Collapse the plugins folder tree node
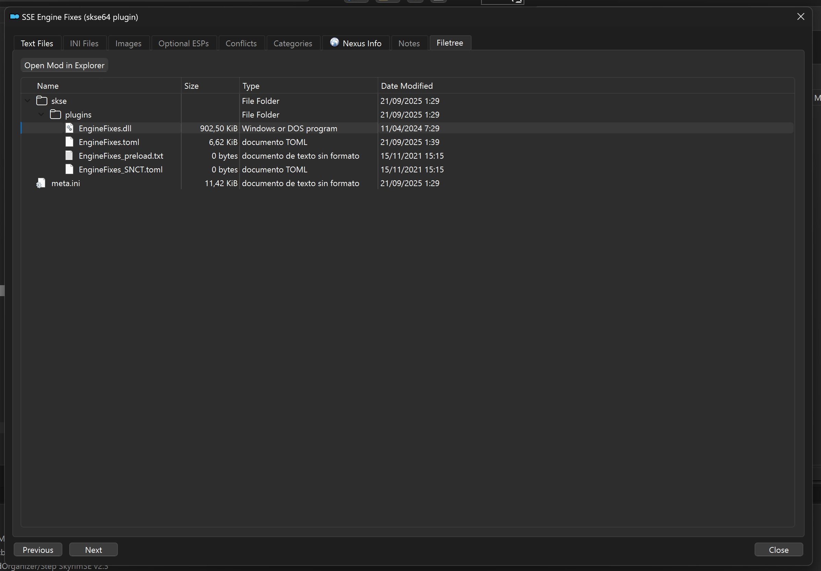Image resolution: width=821 pixels, height=571 pixels. click(41, 114)
